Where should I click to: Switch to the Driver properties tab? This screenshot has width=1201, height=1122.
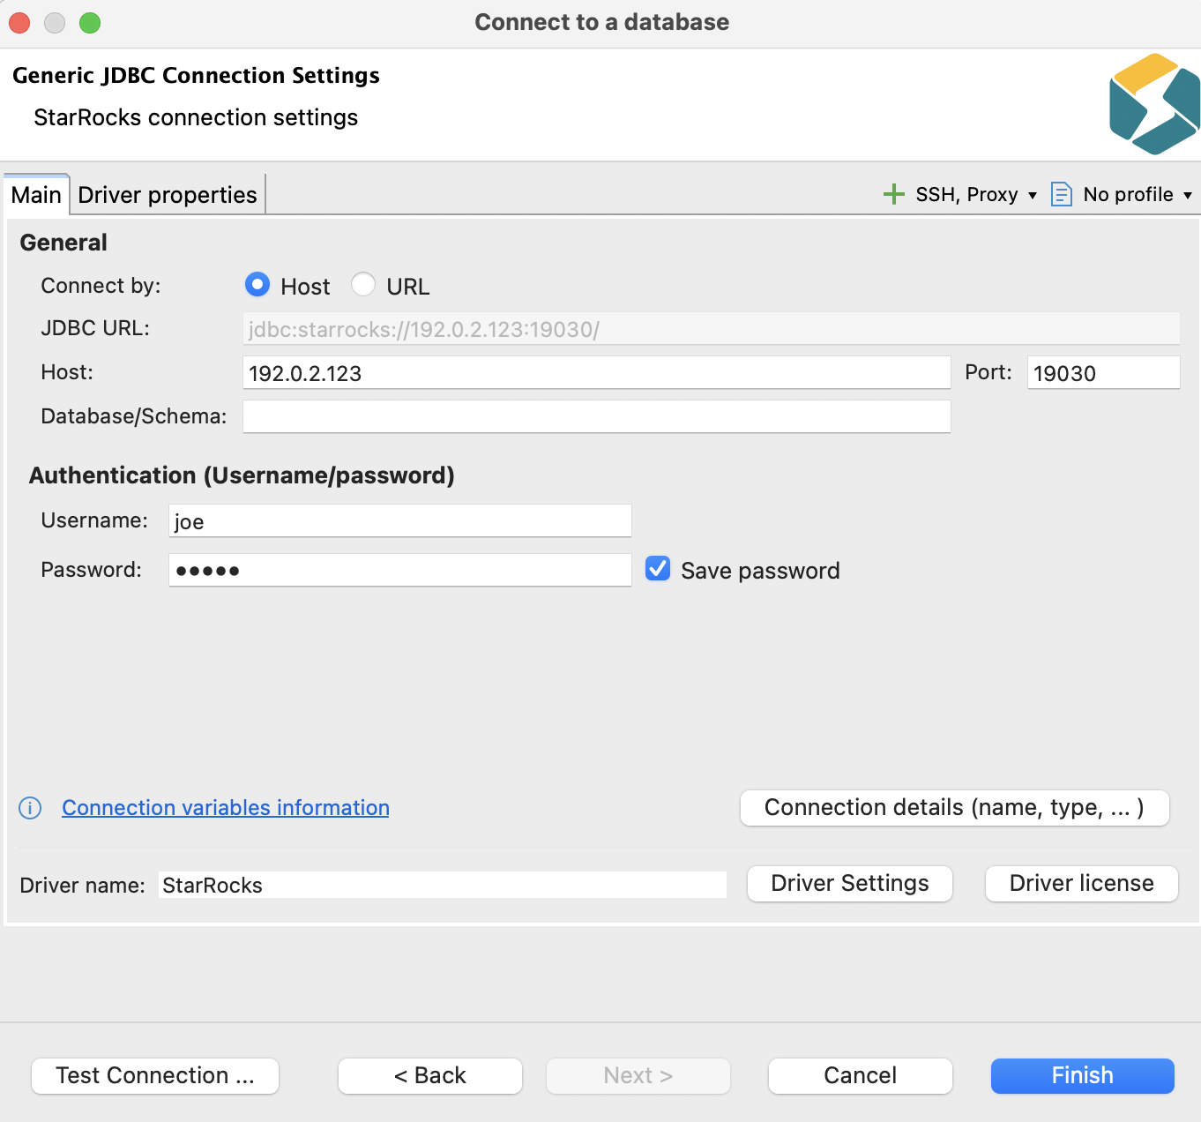tap(168, 194)
